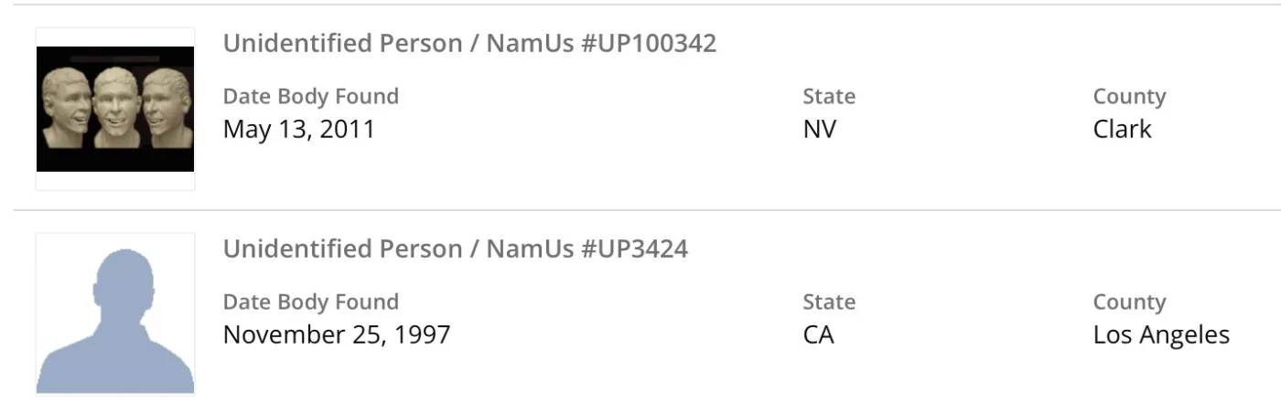Screen dimensions: 1281x413
Task: Click Date Body Found label for UP100342
Action: (x=311, y=96)
